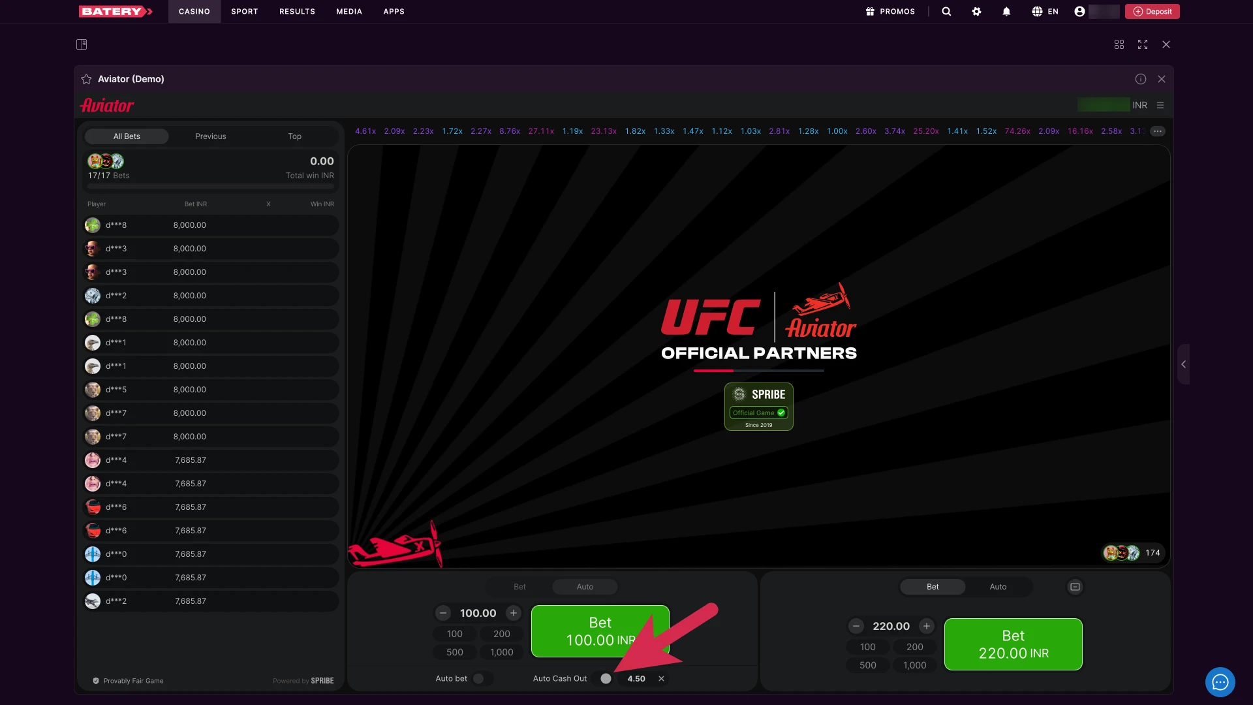Select player d***5 bet row
1253x705 pixels.
(x=211, y=390)
